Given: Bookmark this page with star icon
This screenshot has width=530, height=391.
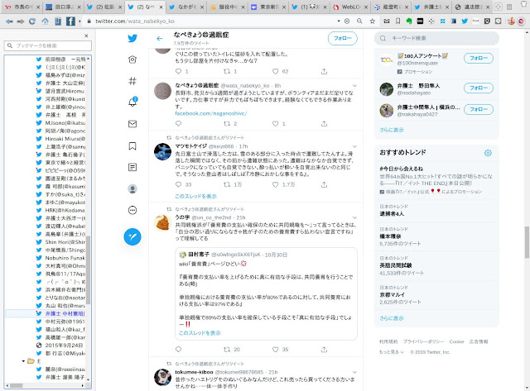Looking at the screenshot, I should [x=372, y=21].
